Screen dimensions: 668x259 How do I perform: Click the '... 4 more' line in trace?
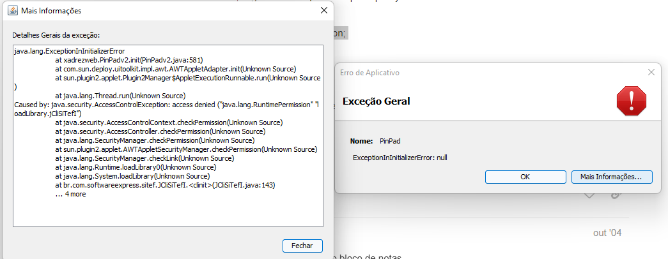70,194
